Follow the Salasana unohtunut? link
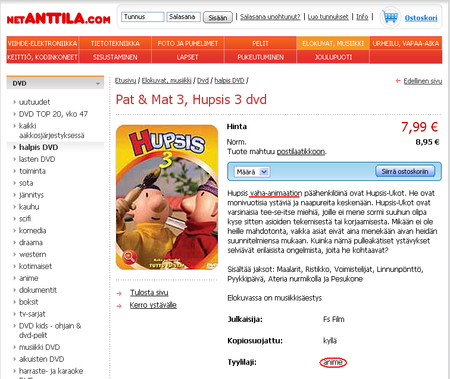The width and height of the screenshot is (450, 379). tap(270, 17)
